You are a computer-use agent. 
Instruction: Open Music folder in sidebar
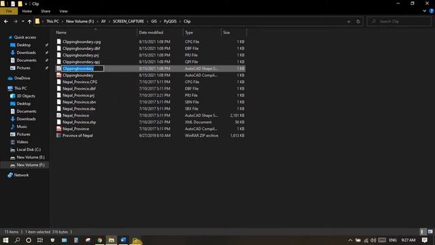[x=22, y=127]
